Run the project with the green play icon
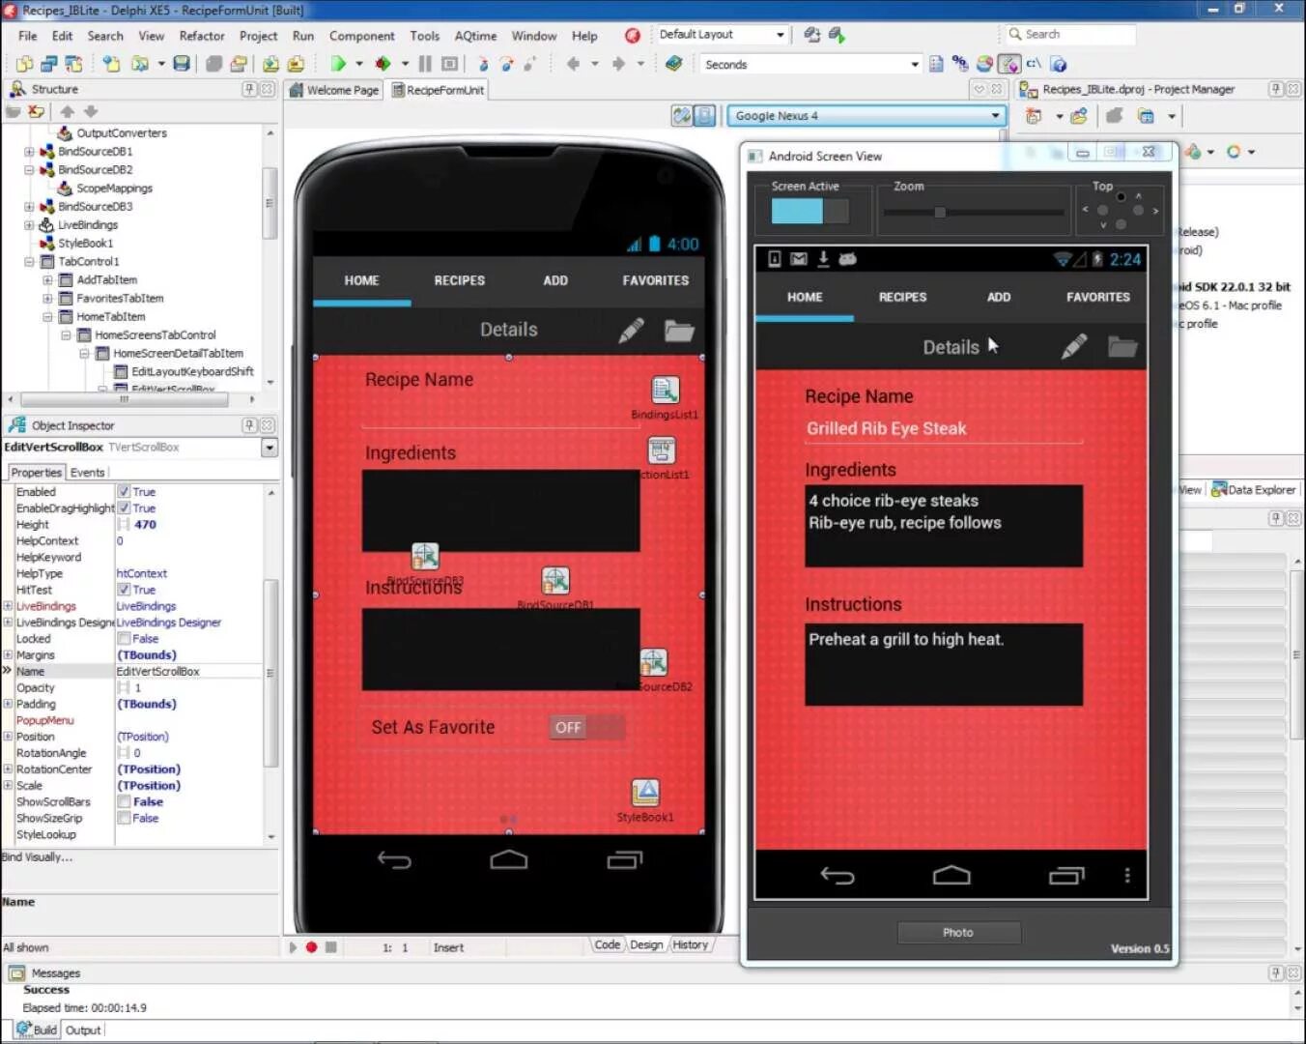This screenshot has height=1044, width=1306. tap(337, 64)
